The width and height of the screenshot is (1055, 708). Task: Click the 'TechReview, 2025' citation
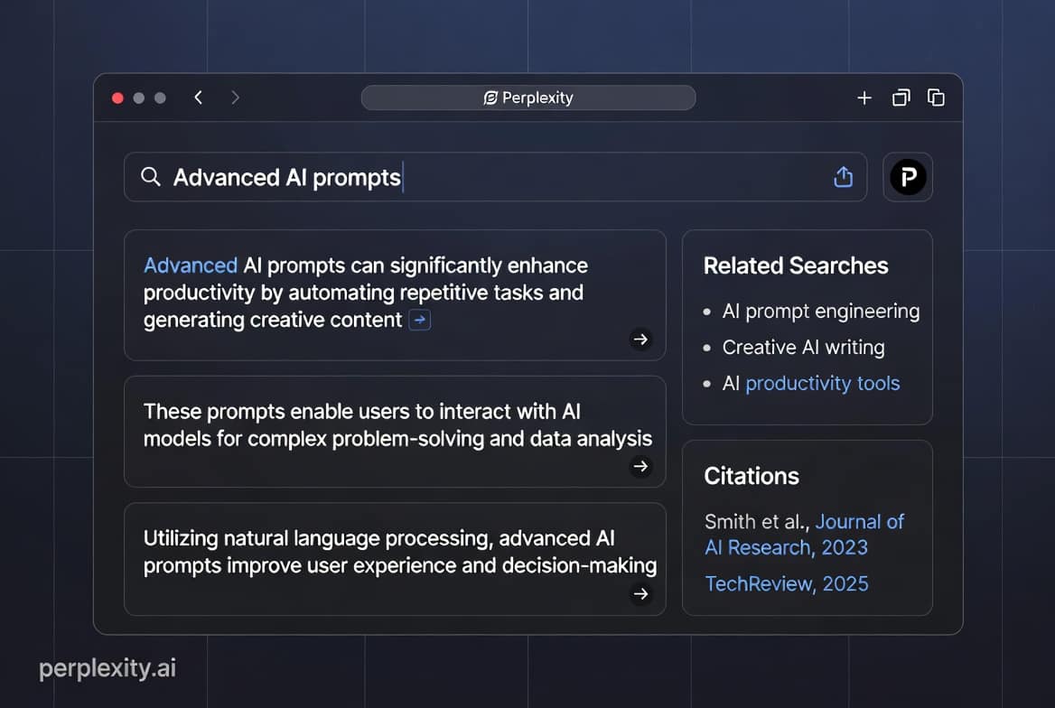(x=787, y=583)
